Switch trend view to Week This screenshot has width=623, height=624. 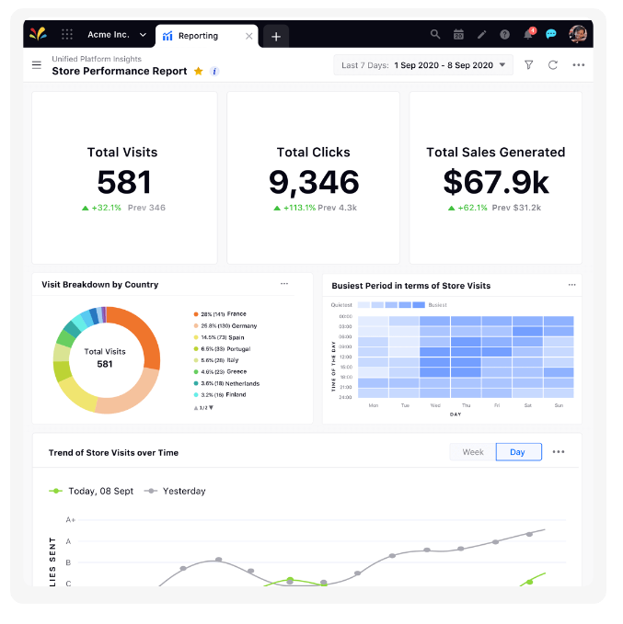[473, 452]
